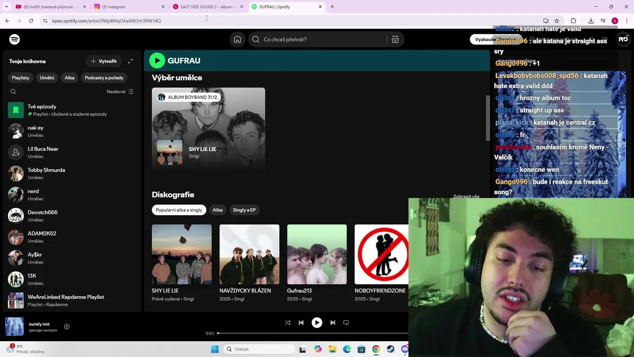Select the Playlisty filter chip
The image size is (634, 357).
click(21, 77)
